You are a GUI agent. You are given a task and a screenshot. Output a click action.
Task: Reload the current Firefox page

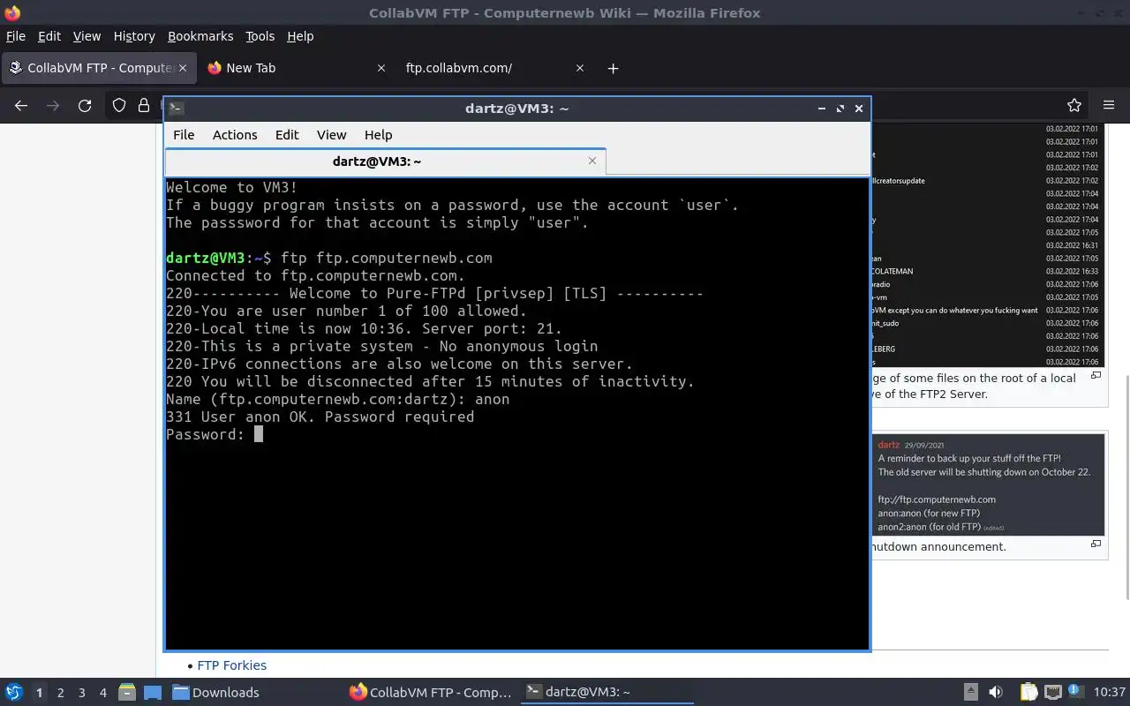pos(85,105)
